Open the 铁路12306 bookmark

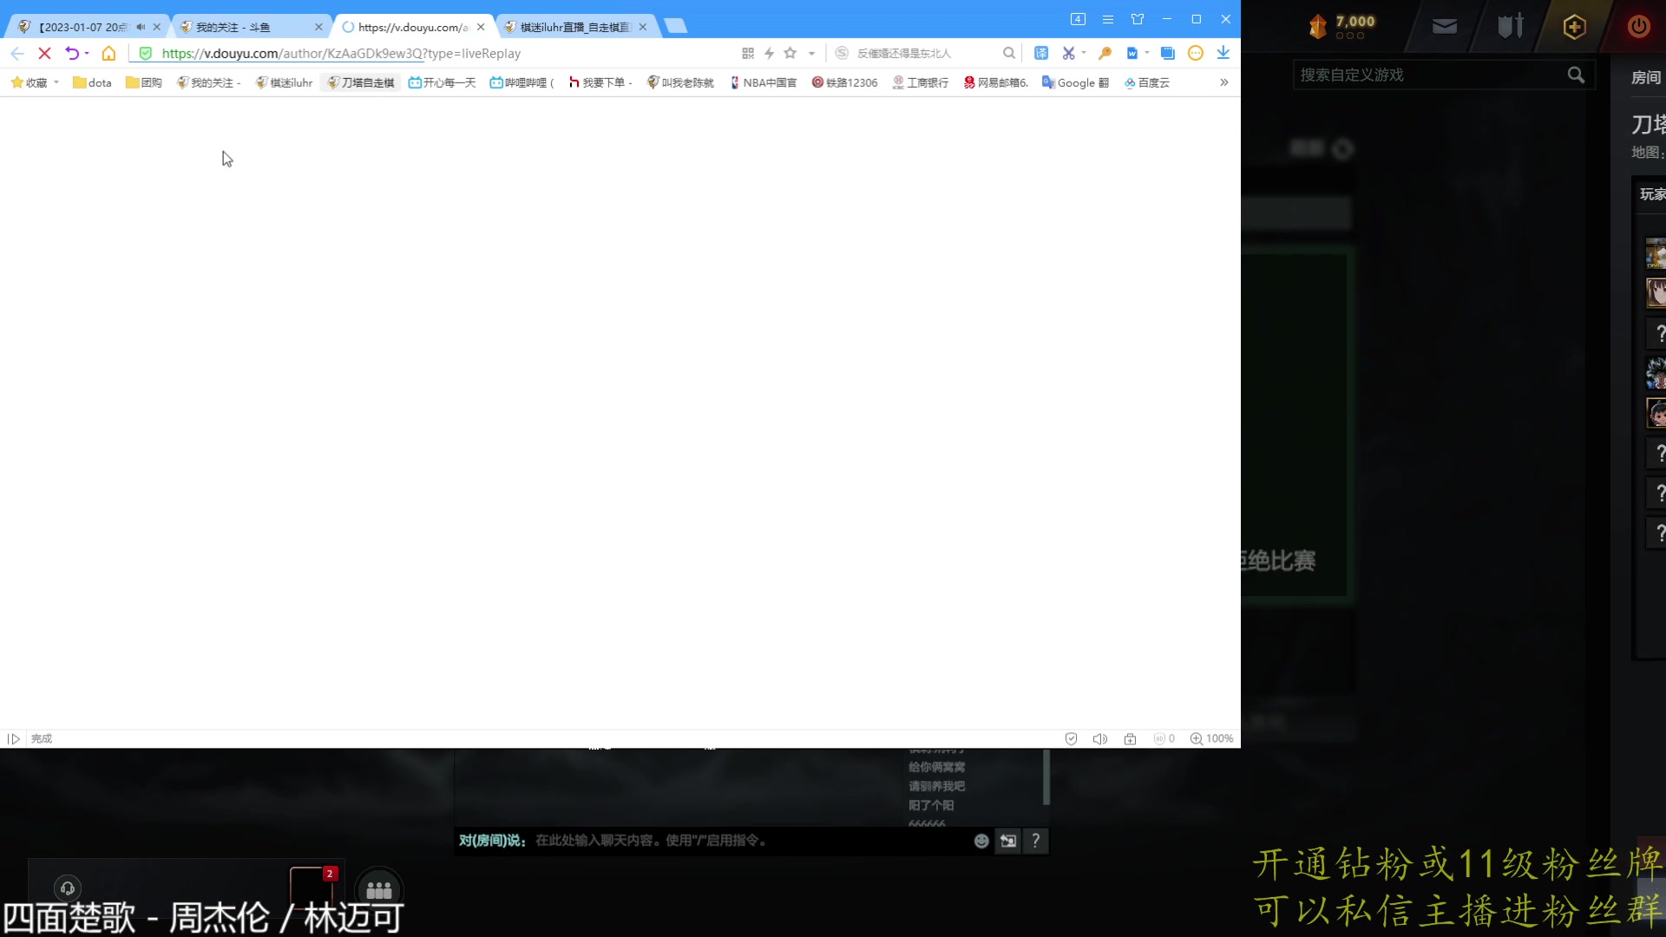click(x=844, y=82)
